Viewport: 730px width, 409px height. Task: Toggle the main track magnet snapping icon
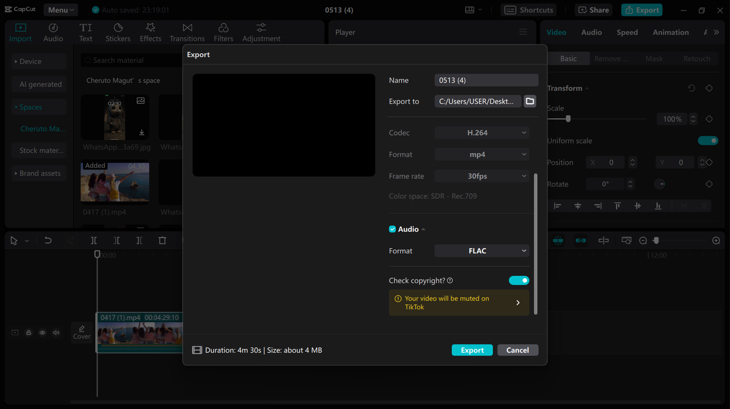558,241
